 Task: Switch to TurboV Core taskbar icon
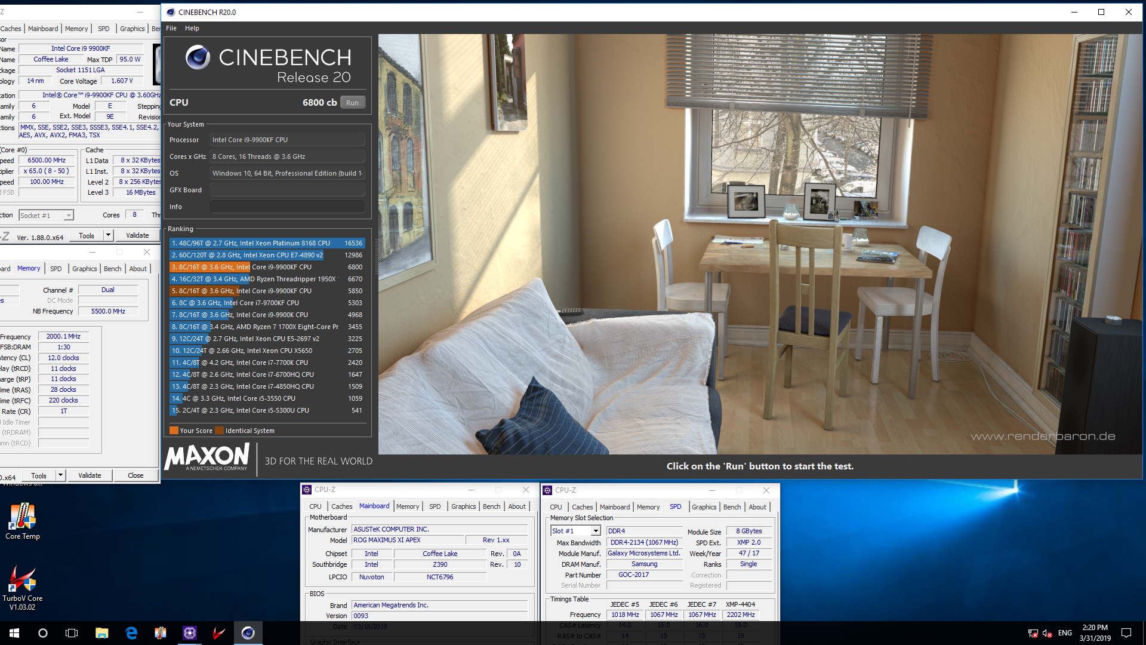[219, 633]
